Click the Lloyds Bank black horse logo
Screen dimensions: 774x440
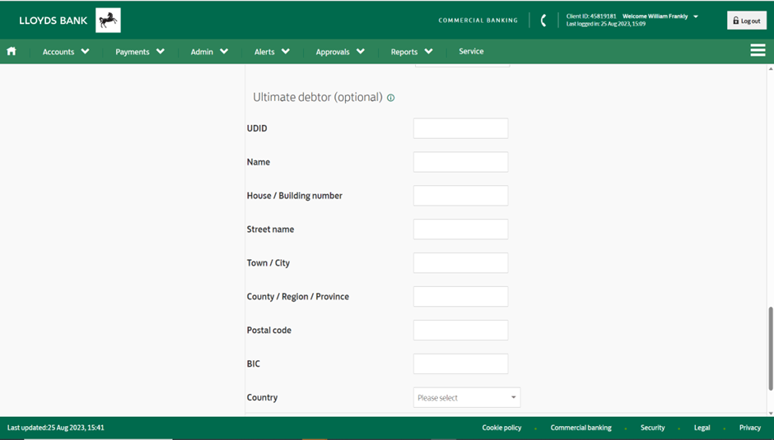(108, 21)
